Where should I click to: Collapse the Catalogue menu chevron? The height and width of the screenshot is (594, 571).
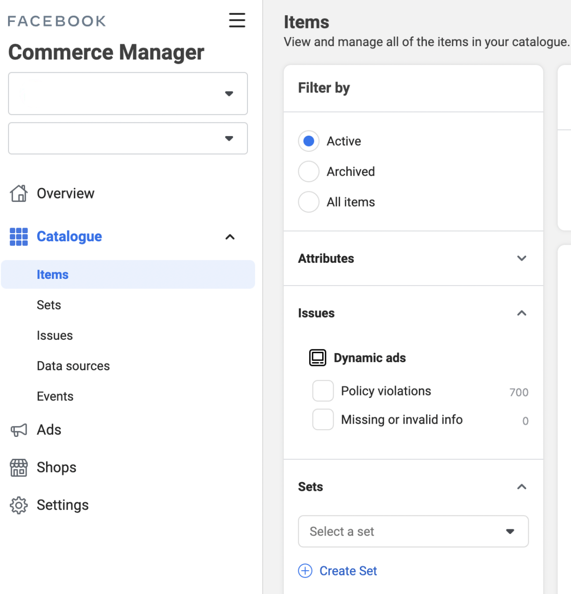pyautogui.click(x=230, y=237)
